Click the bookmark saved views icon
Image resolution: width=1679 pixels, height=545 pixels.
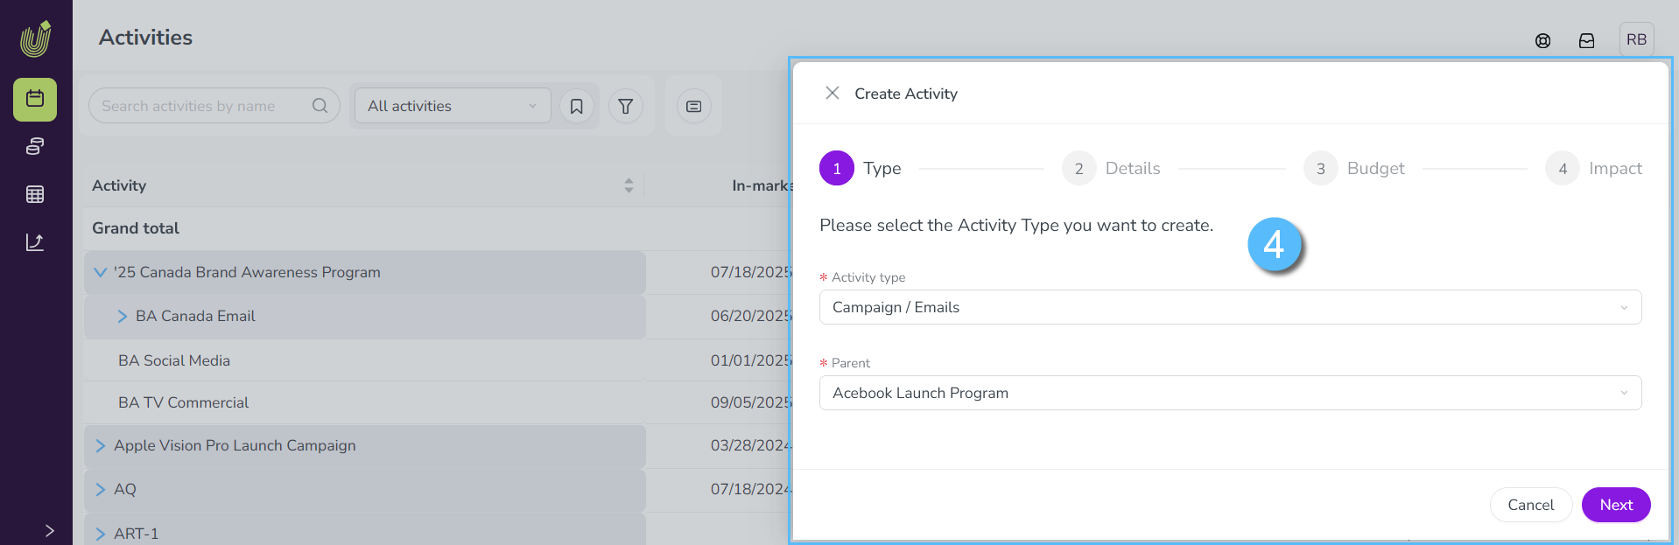576,106
